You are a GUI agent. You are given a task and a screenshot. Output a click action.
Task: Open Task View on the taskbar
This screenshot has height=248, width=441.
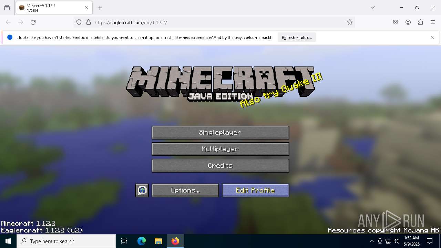[x=124, y=241]
